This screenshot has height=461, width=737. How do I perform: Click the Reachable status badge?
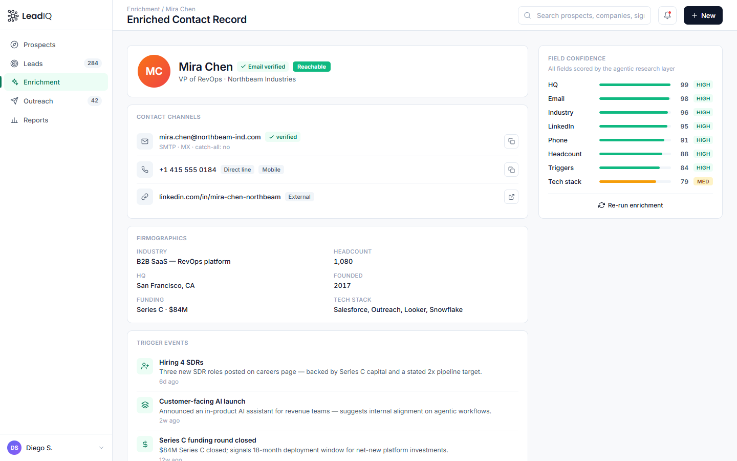312,67
